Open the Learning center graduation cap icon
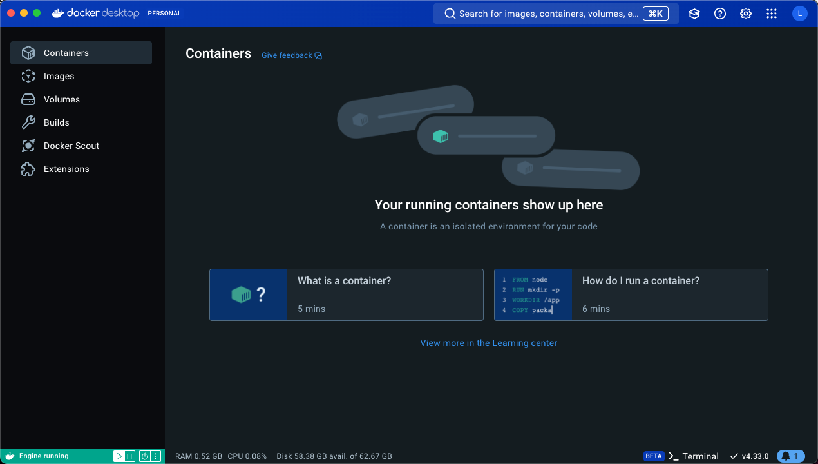This screenshot has height=464, width=818. 694,14
